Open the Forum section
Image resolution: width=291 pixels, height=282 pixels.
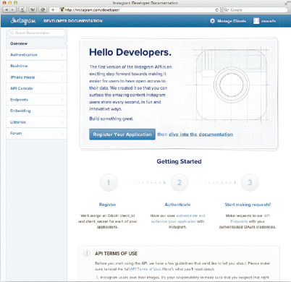point(36,133)
